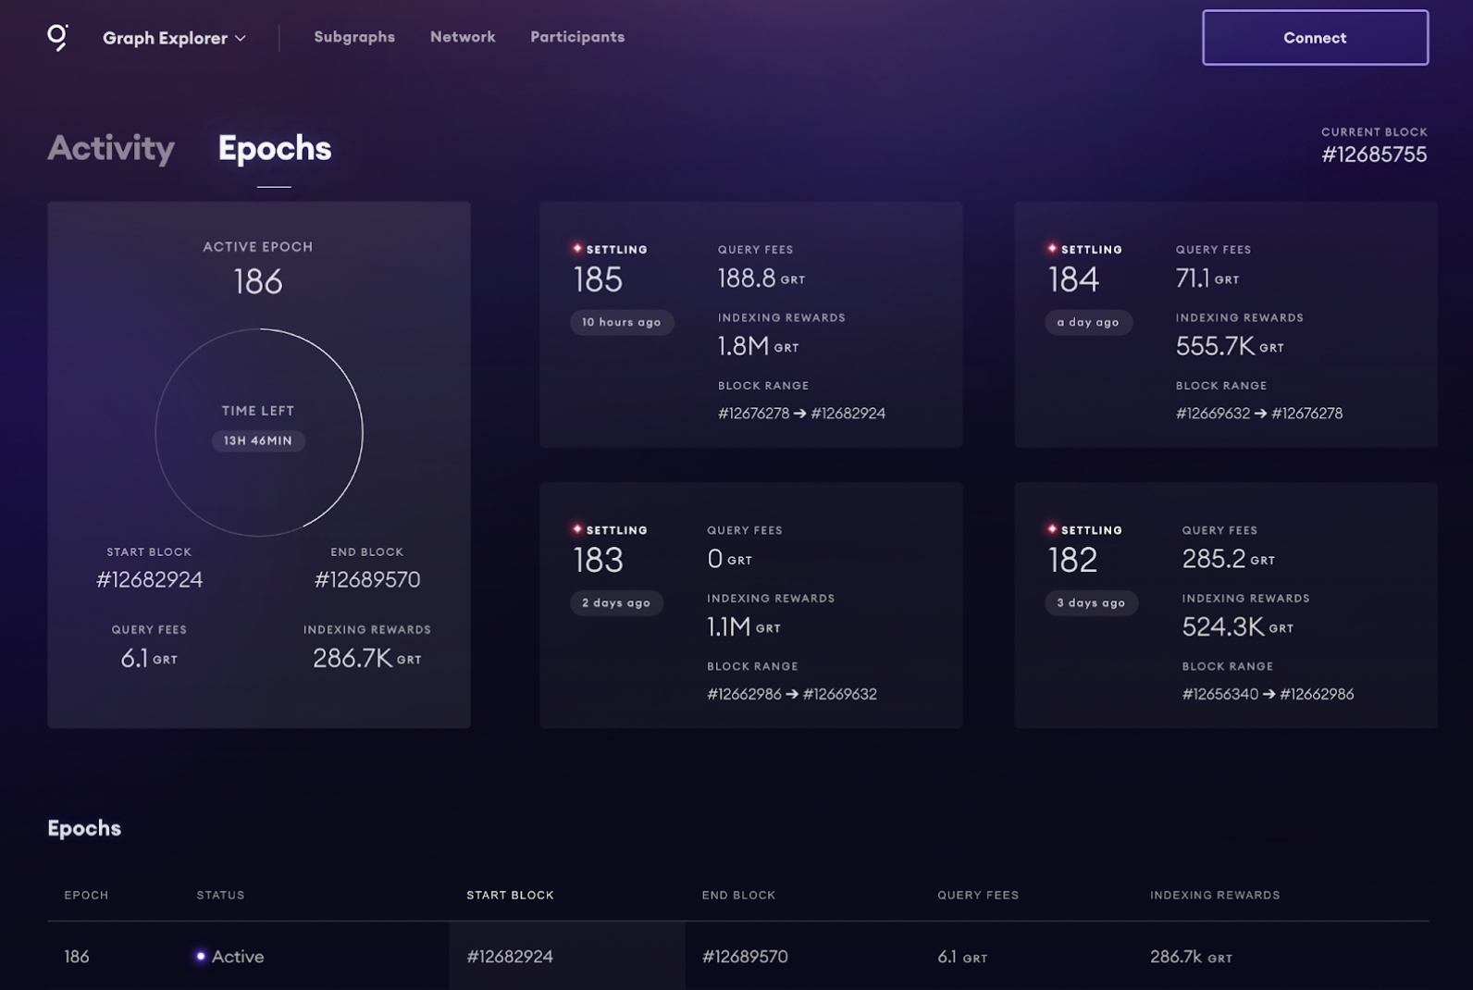Click the current block number #12685755
Viewport: 1473px width, 990px height.
[1373, 155]
